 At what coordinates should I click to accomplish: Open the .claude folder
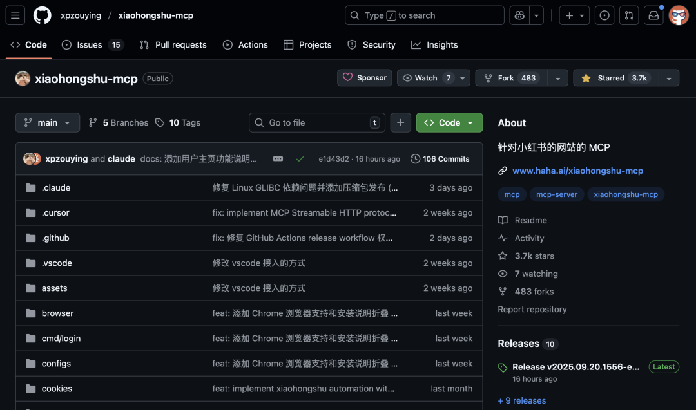(56, 187)
